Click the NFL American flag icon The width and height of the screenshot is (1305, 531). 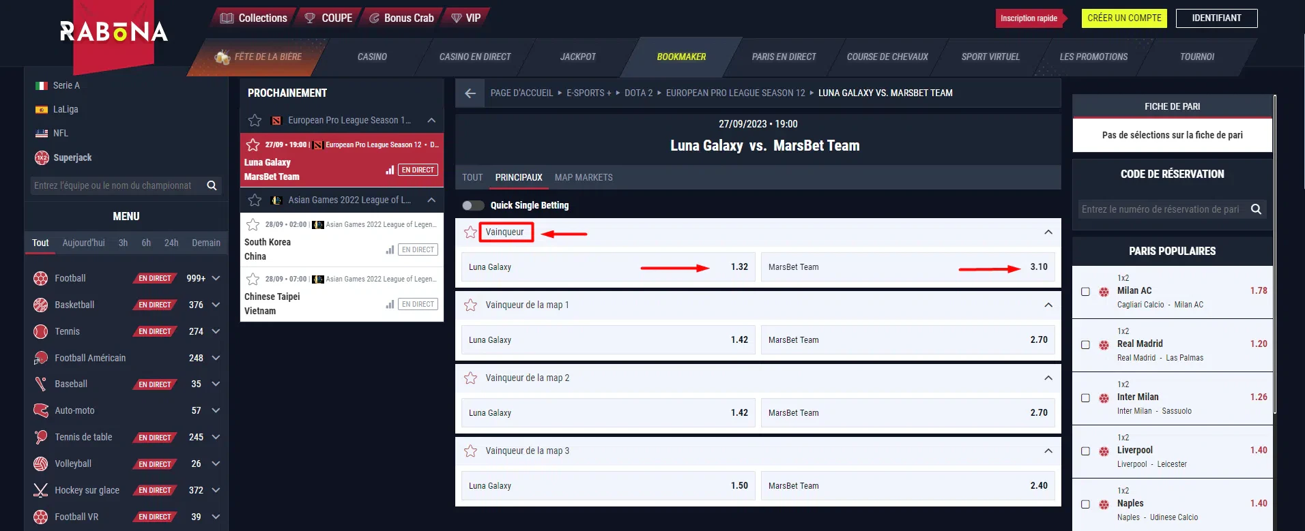pos(42,133)
